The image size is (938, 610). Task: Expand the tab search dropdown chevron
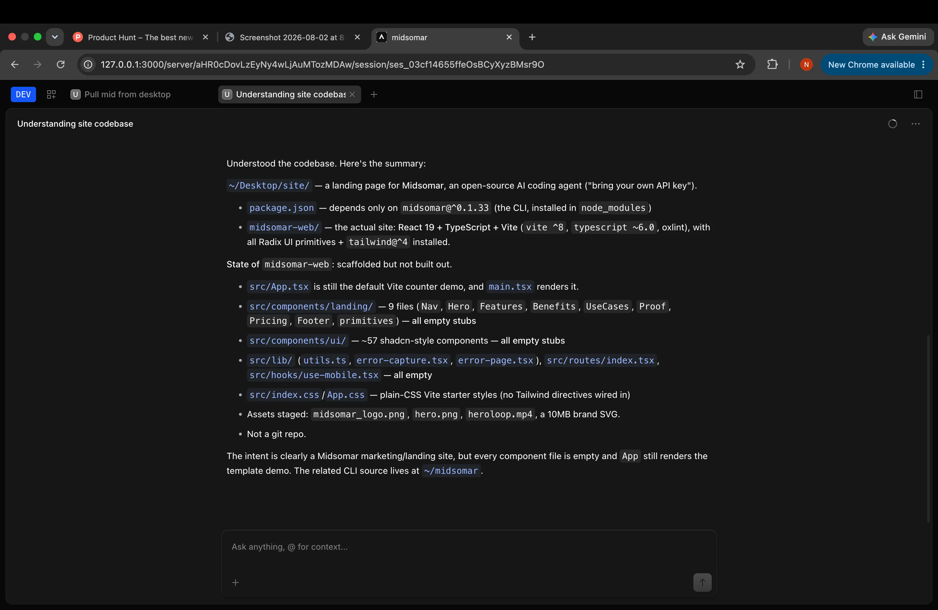[55, 37]
